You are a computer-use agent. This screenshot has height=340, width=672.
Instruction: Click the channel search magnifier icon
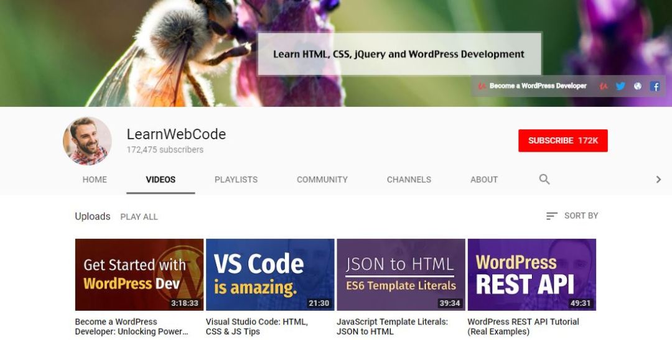[544, 179]
